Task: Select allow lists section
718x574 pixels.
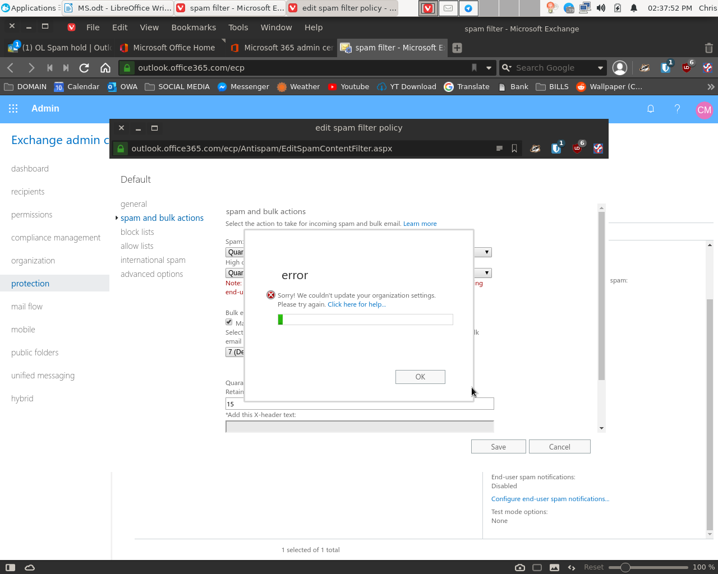Action: click(137, 246)
